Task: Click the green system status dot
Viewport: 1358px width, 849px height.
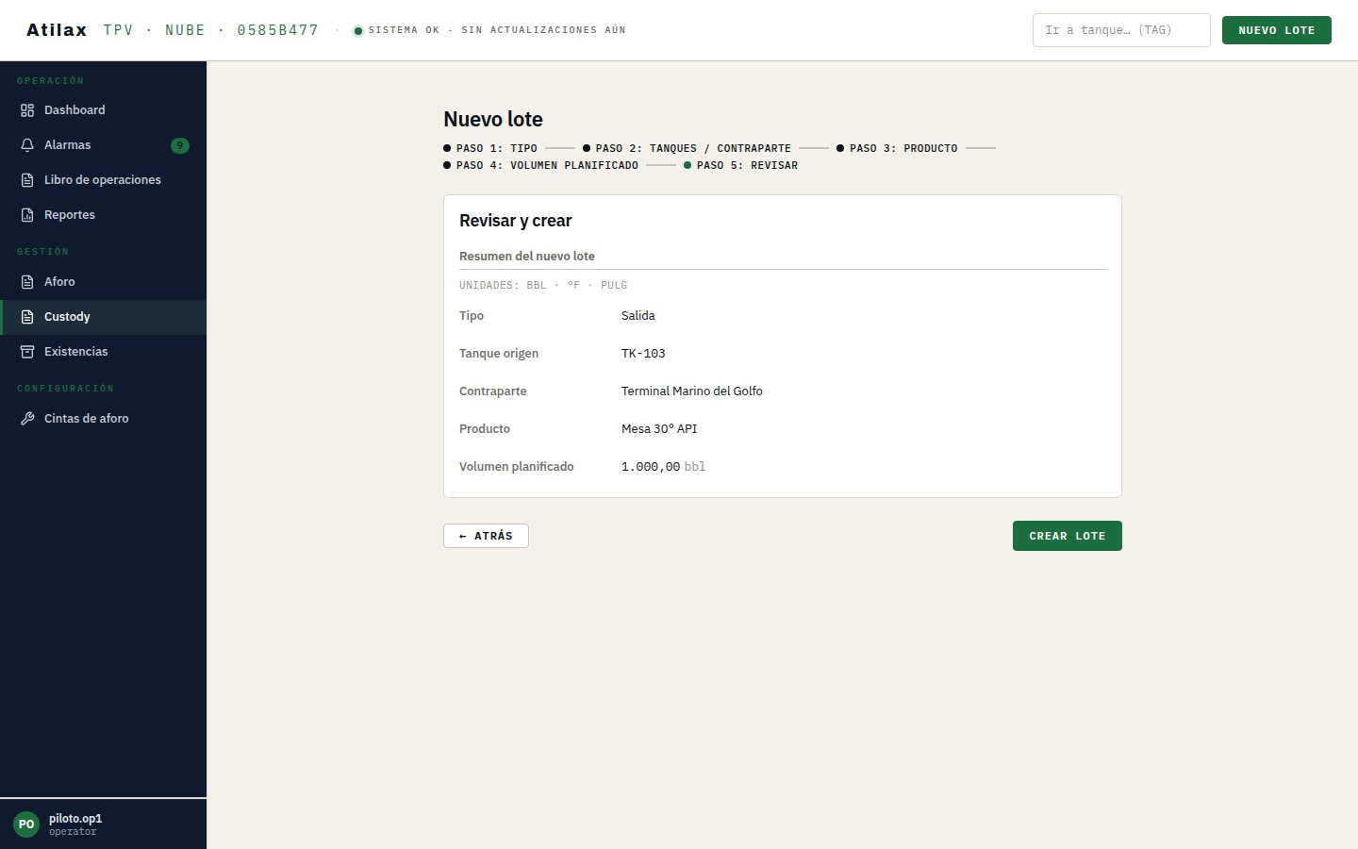Action: click(x=358, y=31)
